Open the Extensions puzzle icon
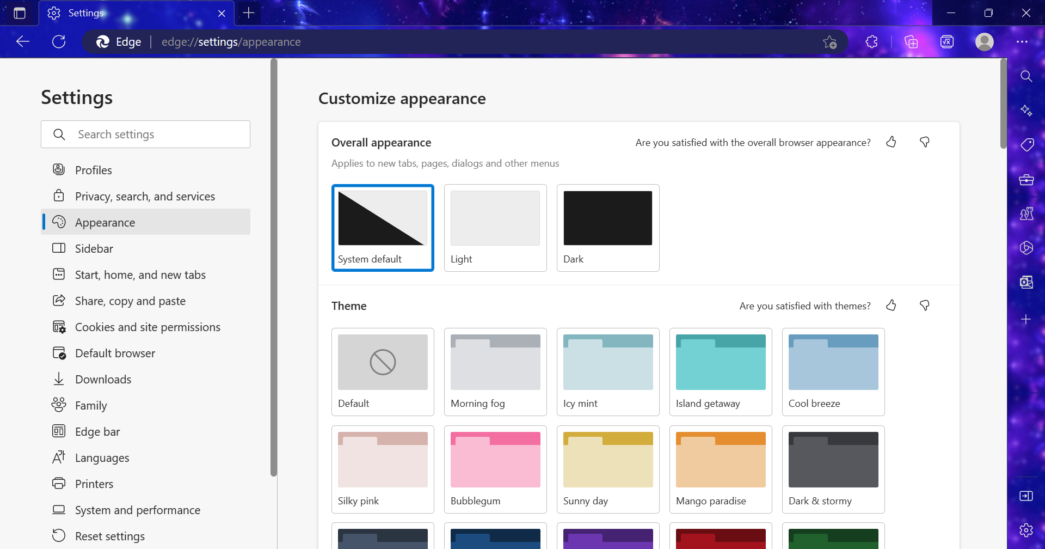Screen dimensions: 1045x549 pos(871,41)
